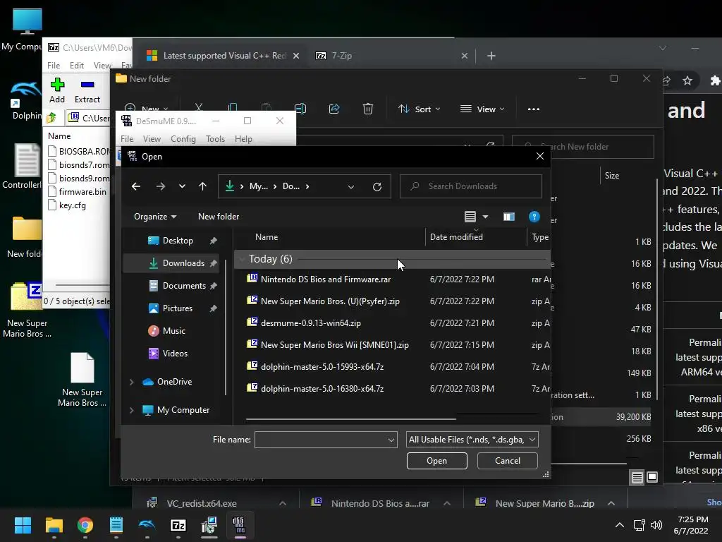Select desmume-0.9.13-win64.zip file
The width and height of the screenshot is (722, 542).
click(x=311, y=323)
